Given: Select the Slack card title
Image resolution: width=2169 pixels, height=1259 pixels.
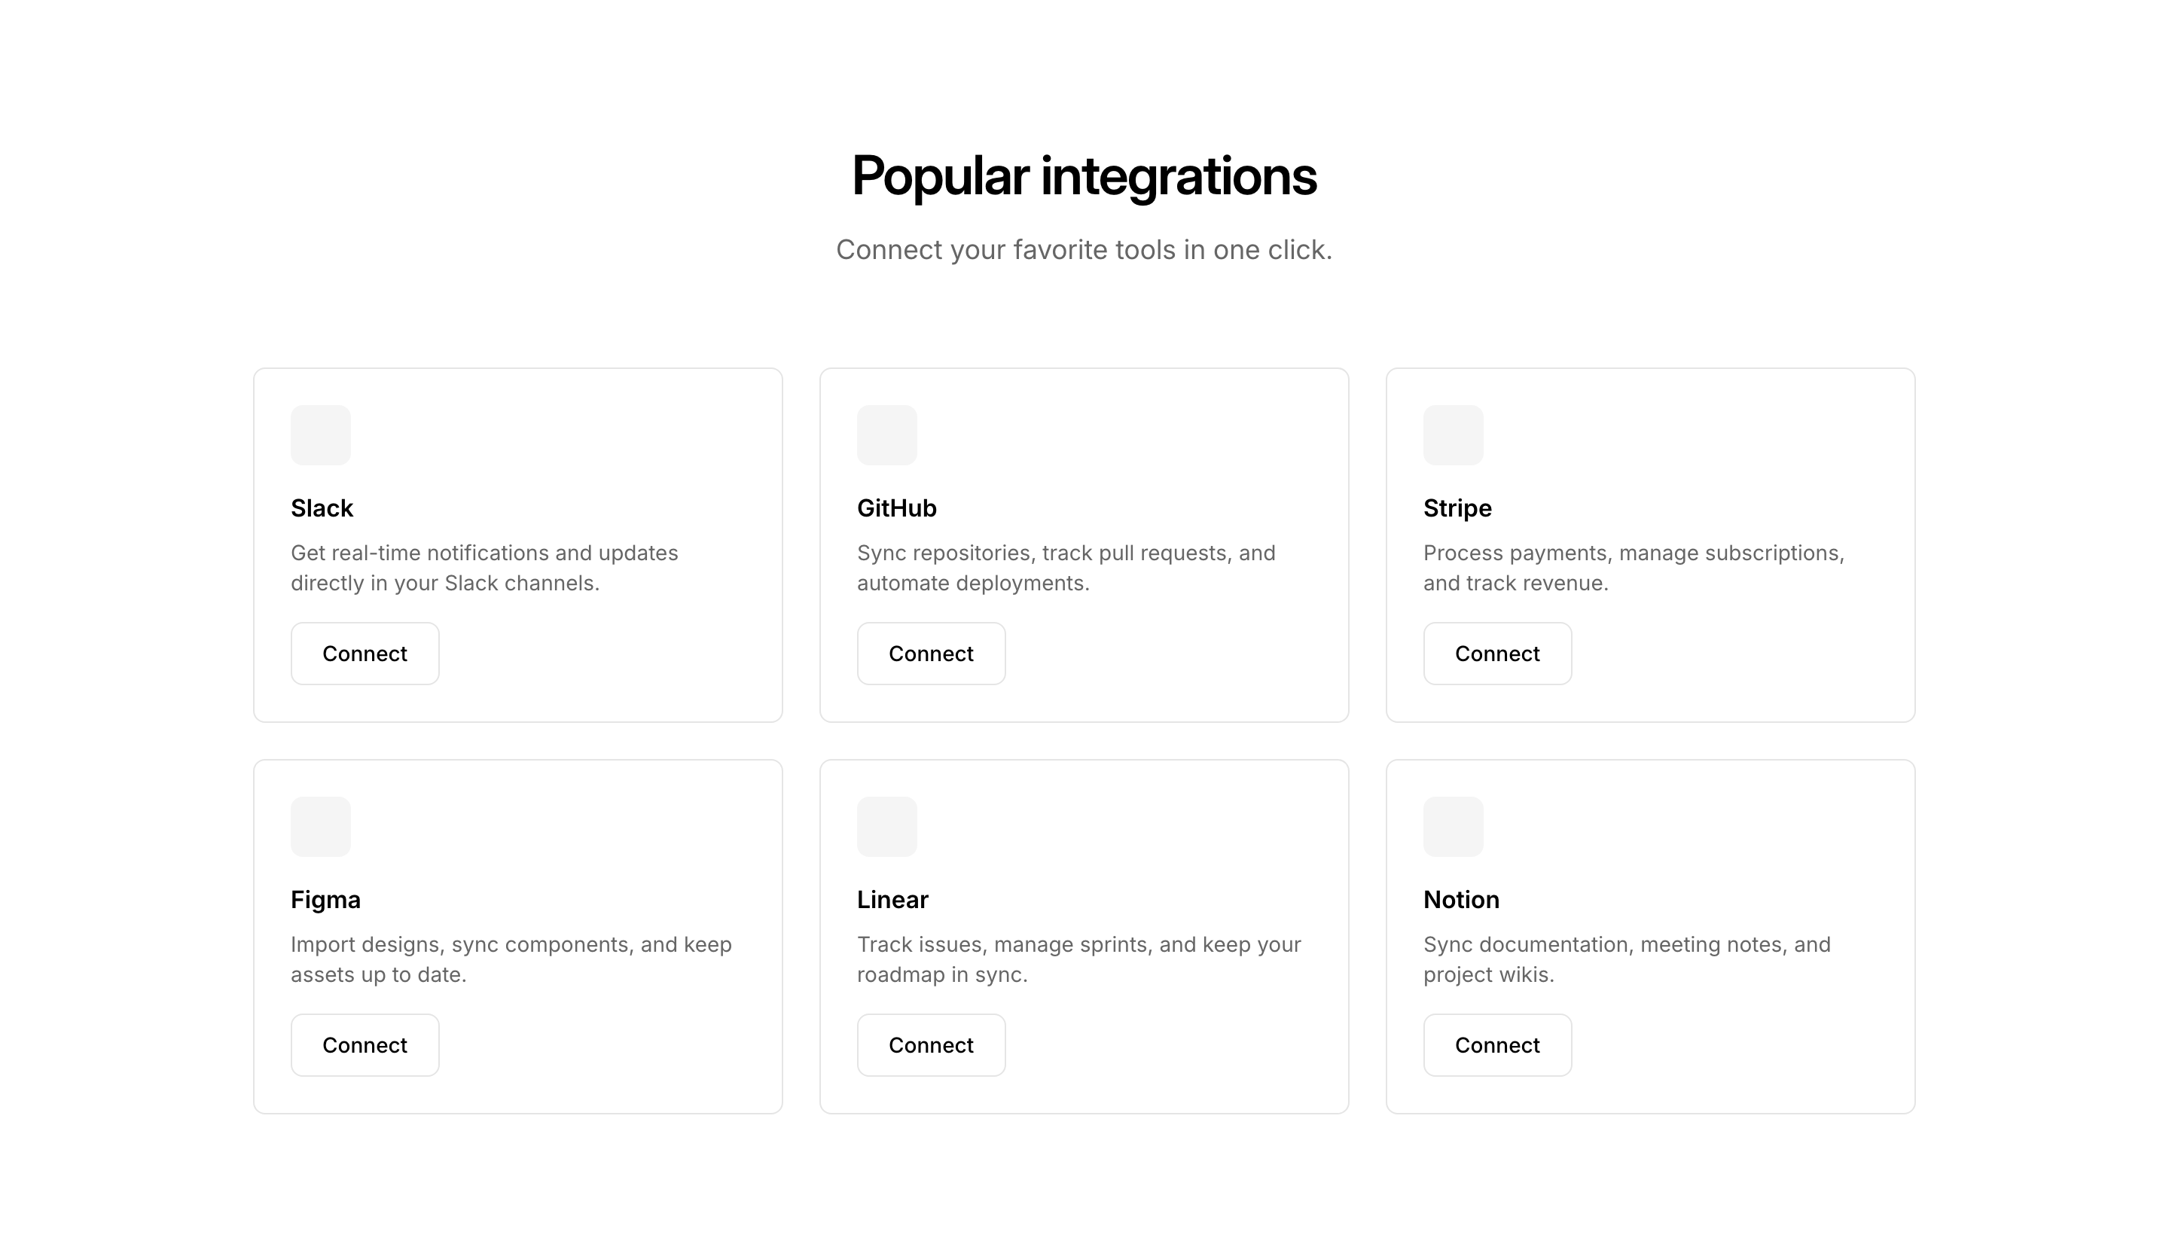Looking at the screenshot, I should 322,508.
